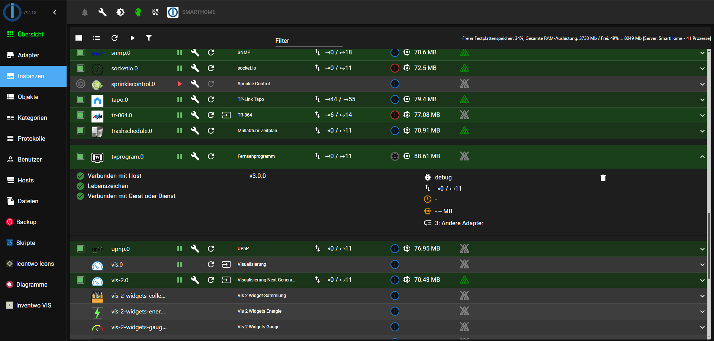The height and width of the screenshot is (341, 714).
Task: Click the play filter for running instances
Action: click(132, 38)
